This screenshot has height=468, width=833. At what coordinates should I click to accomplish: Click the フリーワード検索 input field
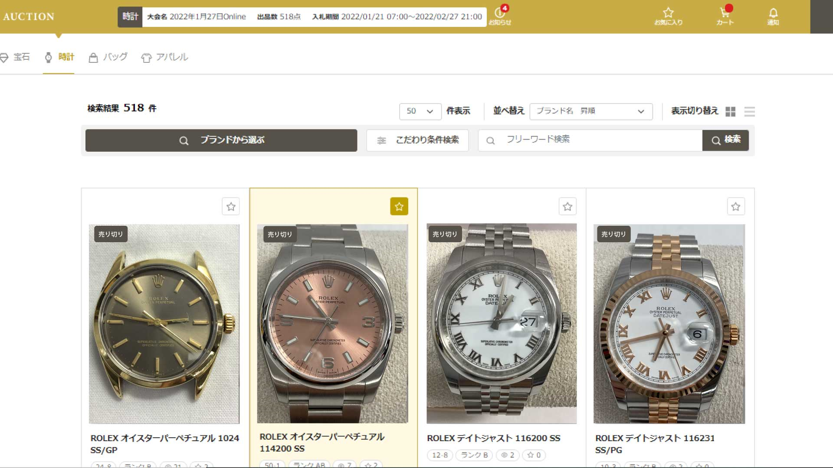point(590,140)
